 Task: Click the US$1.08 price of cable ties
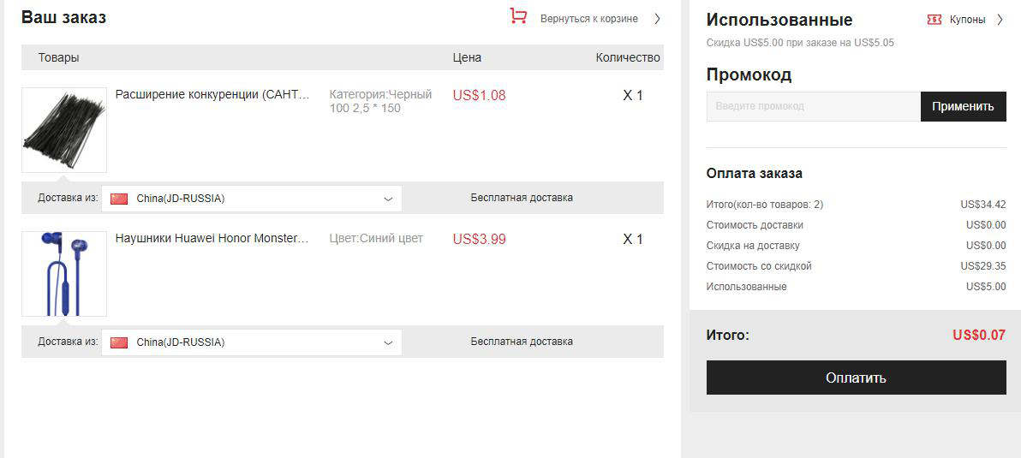(x=480, y=96)
